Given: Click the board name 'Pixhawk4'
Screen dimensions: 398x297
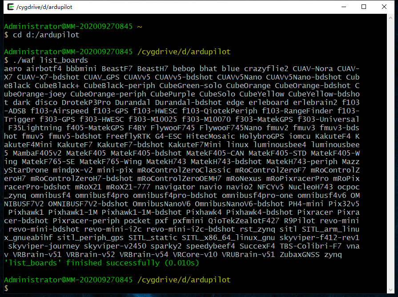Looking at the screenshot, I should click(204, 212).
